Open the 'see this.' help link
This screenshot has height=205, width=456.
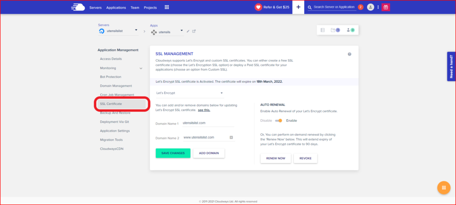point(204,110)
